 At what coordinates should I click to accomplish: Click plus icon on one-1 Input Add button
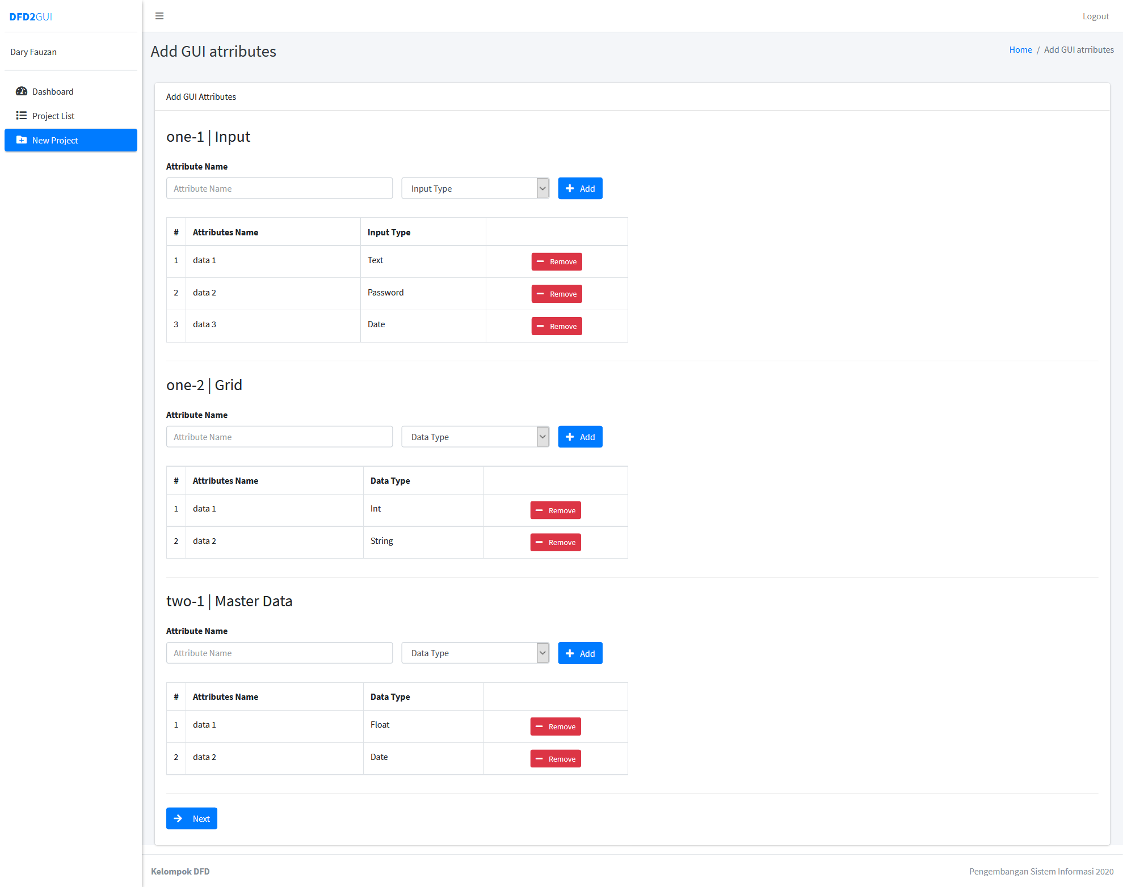570,188
